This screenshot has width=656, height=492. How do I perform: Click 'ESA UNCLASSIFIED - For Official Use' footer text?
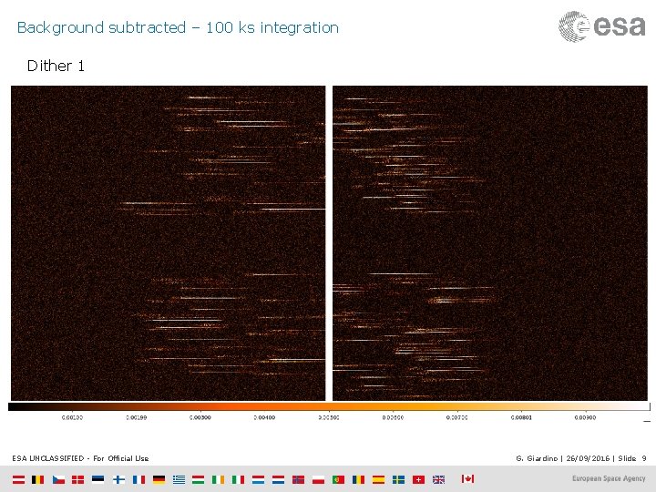tap(80, 458)
